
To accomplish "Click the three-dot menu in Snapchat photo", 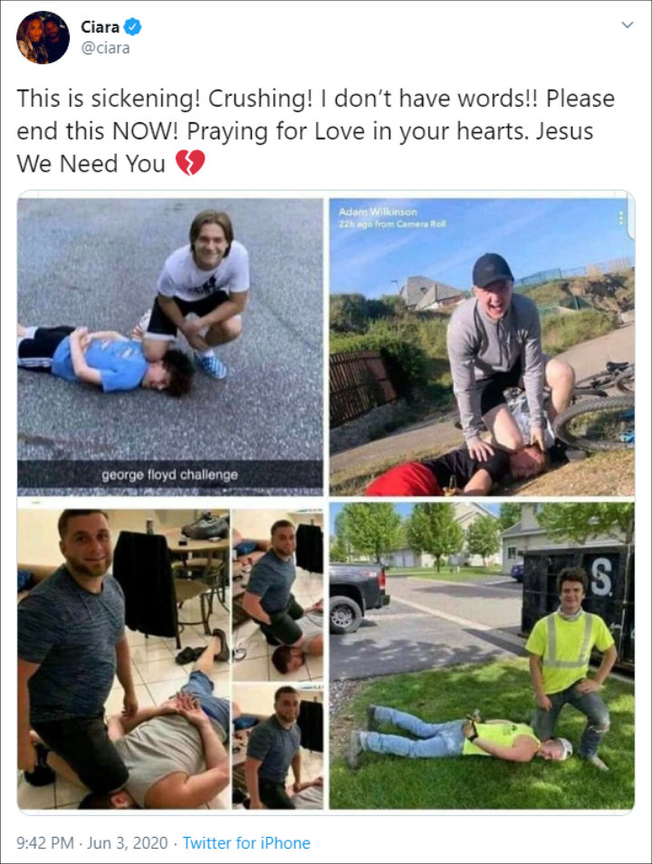I will point(621,218).
